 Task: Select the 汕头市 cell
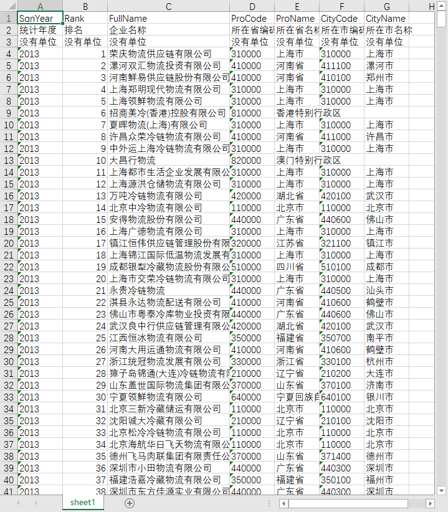(386, 291)
